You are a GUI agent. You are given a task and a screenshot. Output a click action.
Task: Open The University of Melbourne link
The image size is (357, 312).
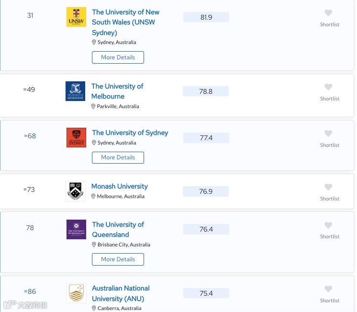(117, 91)
